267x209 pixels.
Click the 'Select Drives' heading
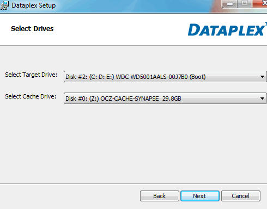pyautogui.click(x=32, y=29)
